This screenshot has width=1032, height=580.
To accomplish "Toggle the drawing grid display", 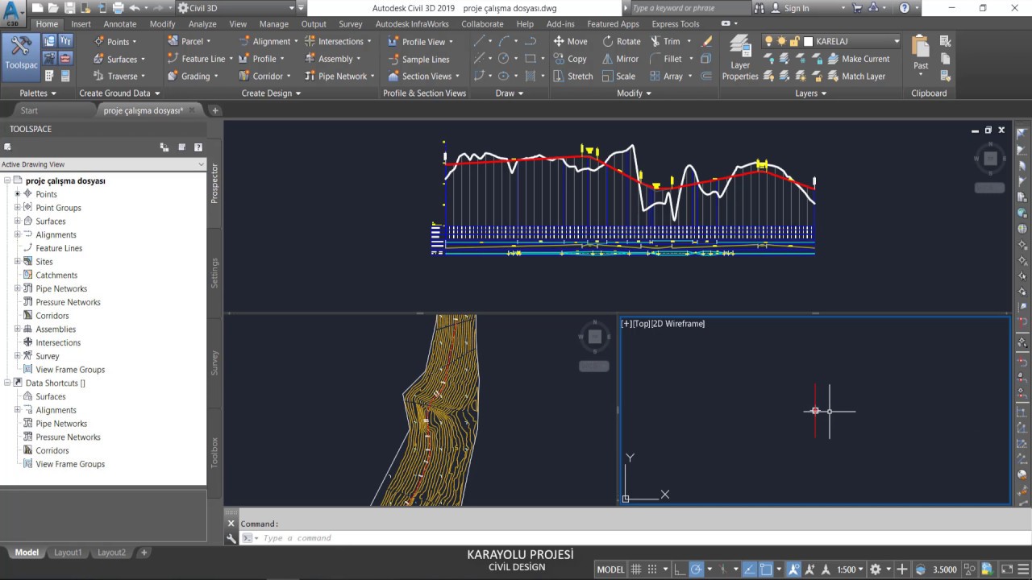I will (636, 570).
